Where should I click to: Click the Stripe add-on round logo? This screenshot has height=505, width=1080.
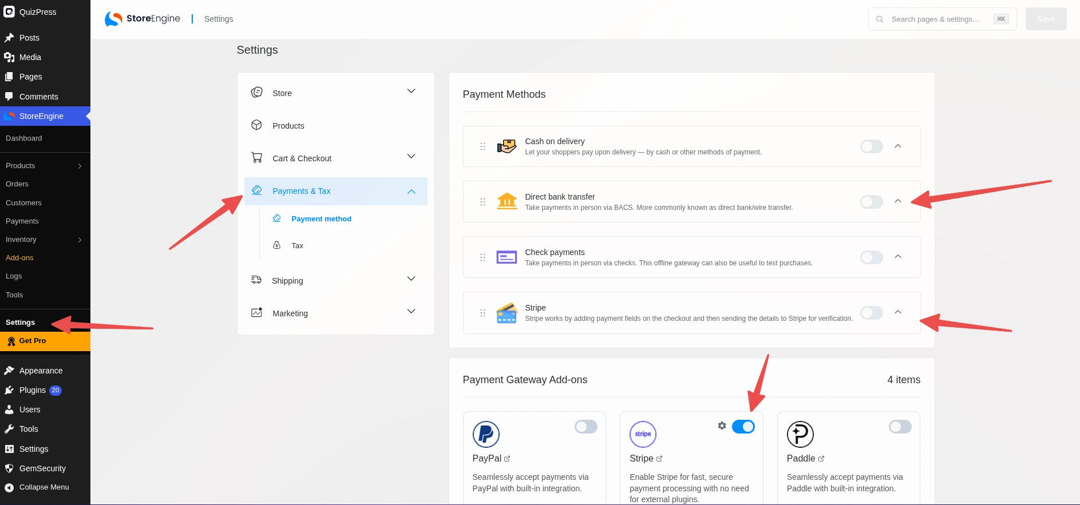click(643, 435)
